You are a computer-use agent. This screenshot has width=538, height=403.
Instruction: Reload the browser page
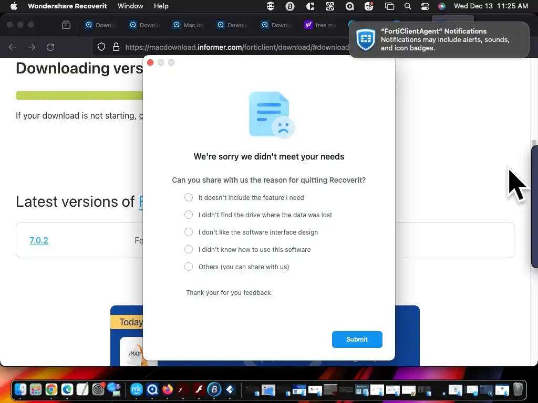[50, 47]
